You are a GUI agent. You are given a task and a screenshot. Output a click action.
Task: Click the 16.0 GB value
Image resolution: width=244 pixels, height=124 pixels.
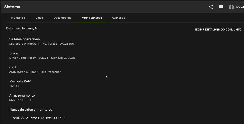[x=15, y=86]
